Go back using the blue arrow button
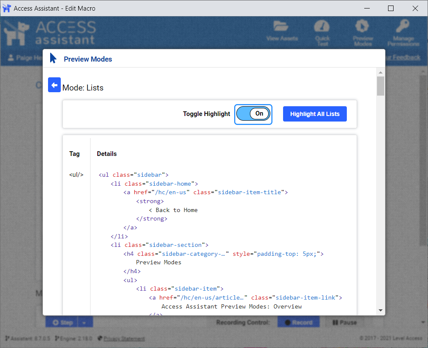The width and height of the screenshot is (428, 348). click(54, 85)
